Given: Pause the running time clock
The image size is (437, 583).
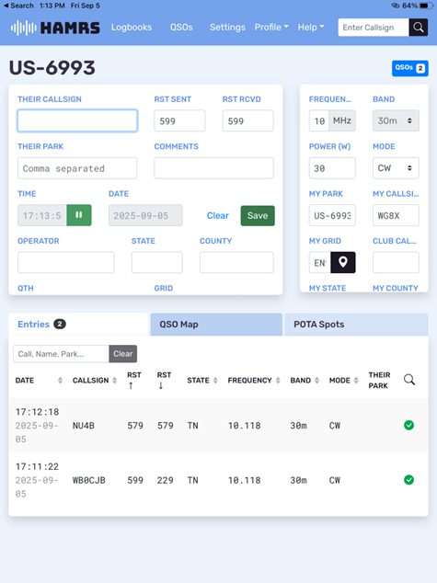Looking at the screenshot, I should [79, 215].
